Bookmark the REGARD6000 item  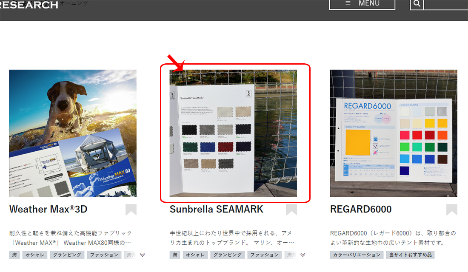(x=451, y=210)
